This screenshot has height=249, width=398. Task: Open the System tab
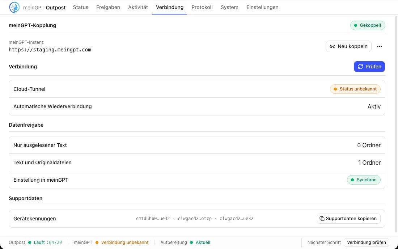pyautogui.click(x=229, y=7)
